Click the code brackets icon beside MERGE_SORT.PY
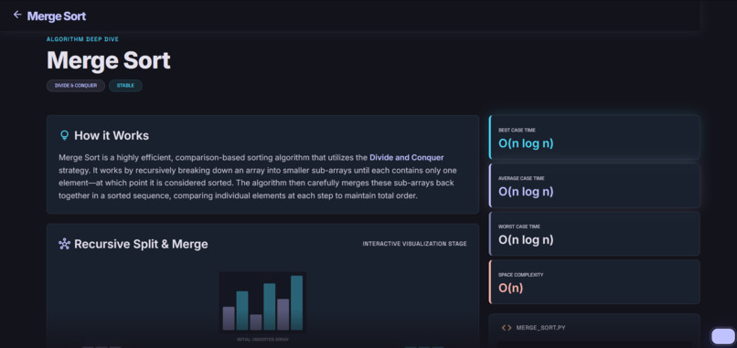 [x=507, y=327]
